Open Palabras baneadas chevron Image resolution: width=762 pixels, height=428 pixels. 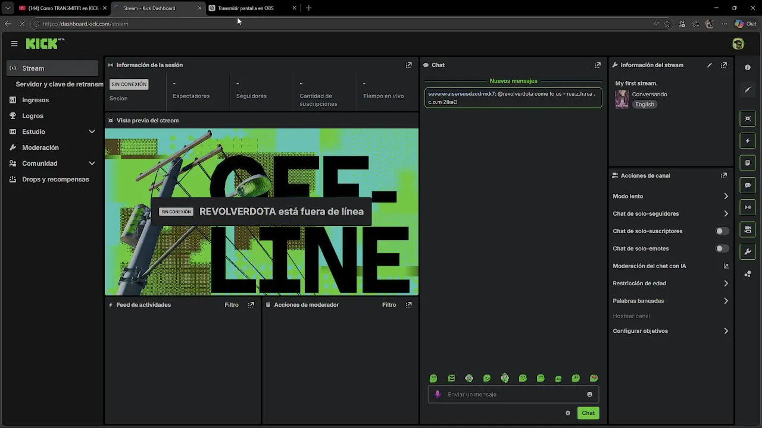(726, 301)
